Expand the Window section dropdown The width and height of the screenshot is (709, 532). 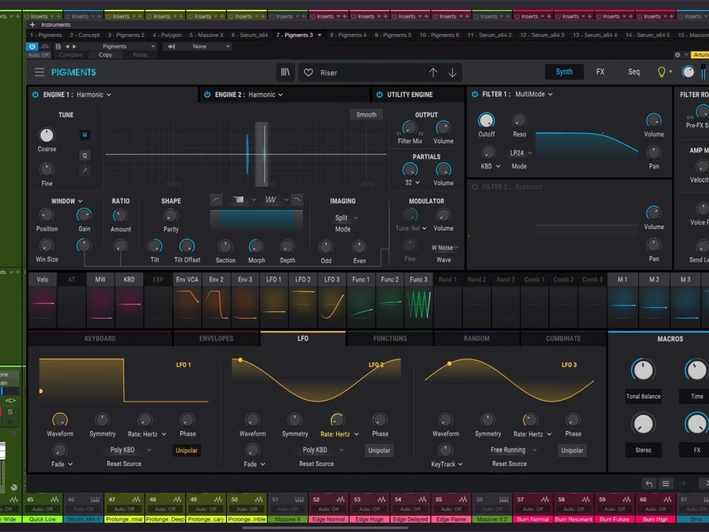click(x=67, y=201)
